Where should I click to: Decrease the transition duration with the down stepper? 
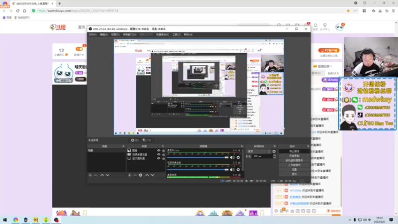275,157
